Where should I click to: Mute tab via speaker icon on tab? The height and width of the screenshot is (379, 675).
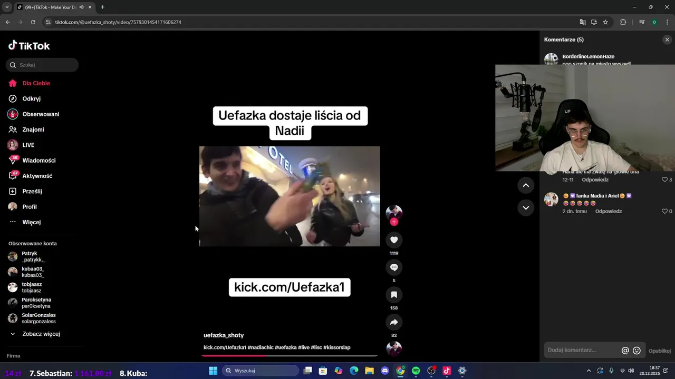82,7
